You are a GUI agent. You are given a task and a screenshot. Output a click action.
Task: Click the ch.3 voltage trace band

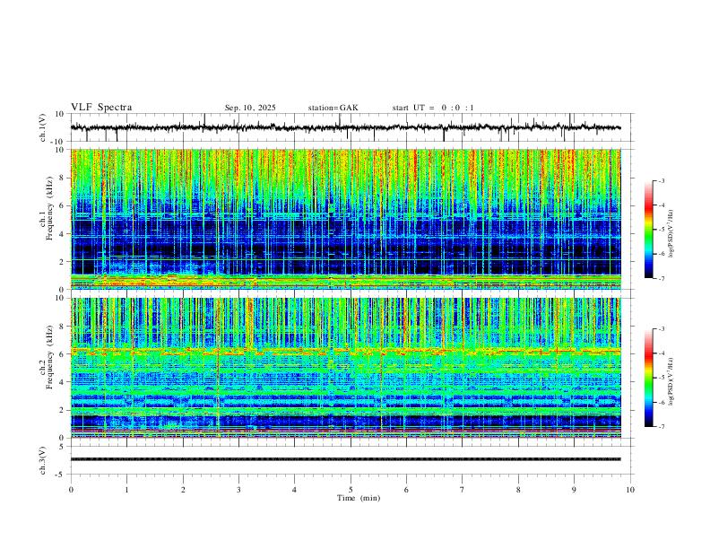click(345, 459)
